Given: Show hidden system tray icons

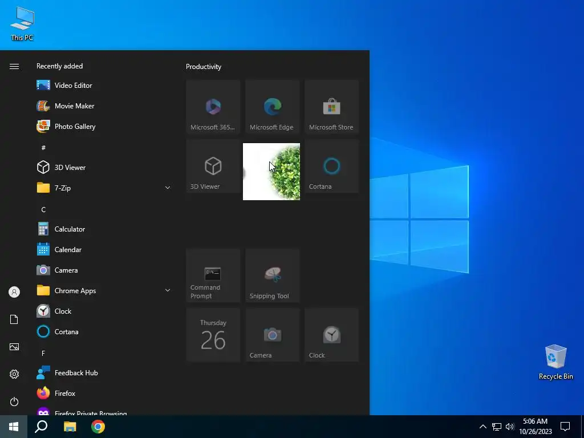Looking at the screenshot, I should tap(482, 427).
